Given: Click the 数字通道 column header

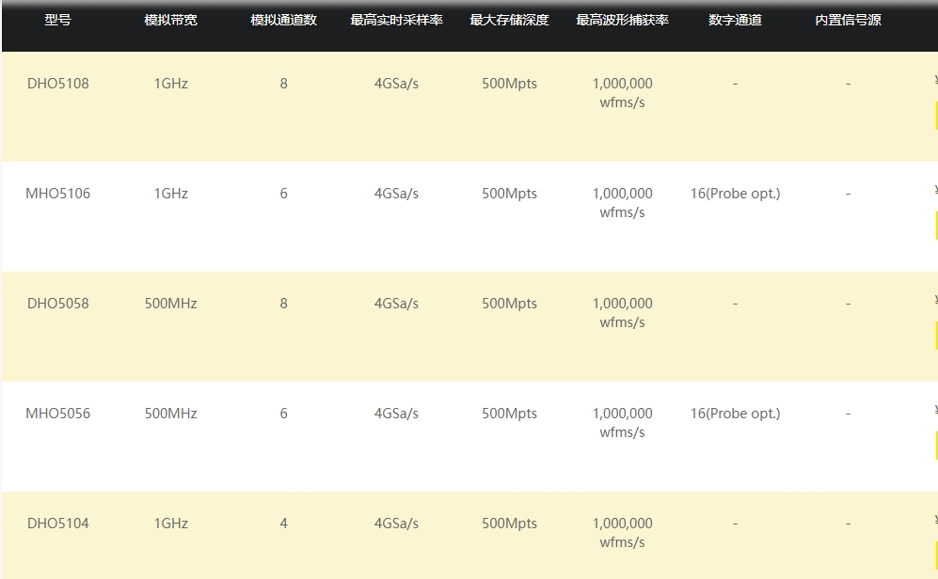Looking at the screenshot, I should 735,20.
